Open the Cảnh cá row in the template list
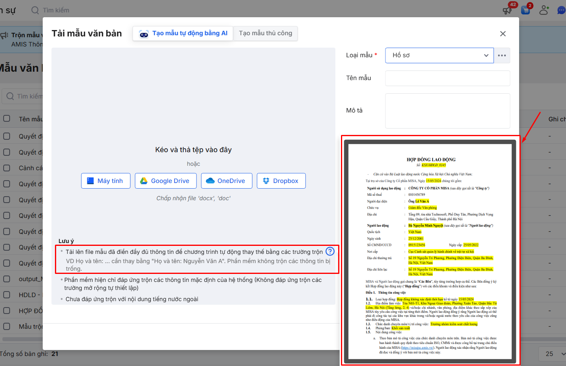 31,168
